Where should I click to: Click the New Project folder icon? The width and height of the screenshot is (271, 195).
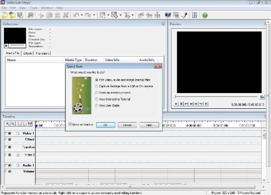tap(4, 15)
